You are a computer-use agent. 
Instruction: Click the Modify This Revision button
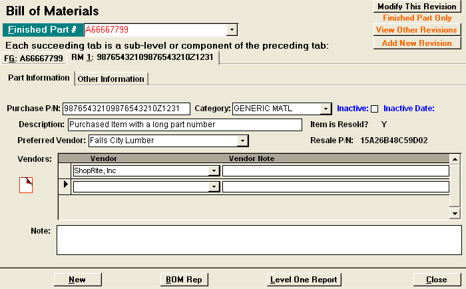point(417,6)
